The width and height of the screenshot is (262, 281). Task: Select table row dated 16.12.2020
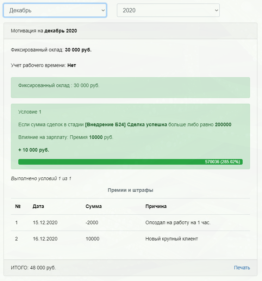[130, 239]
